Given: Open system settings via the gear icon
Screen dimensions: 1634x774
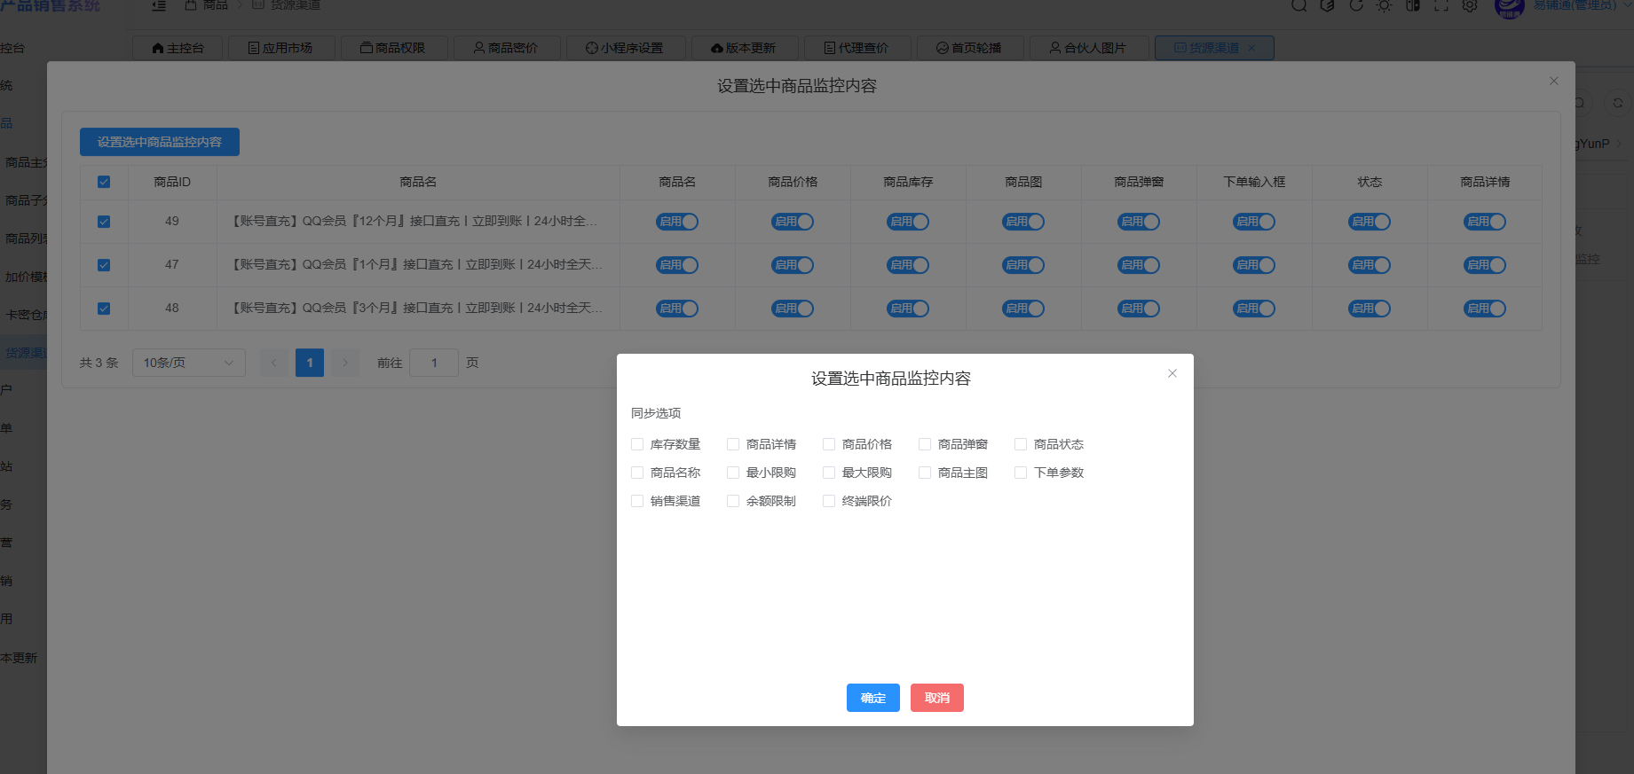Looking at the screenshot, I should point(1470,5).
